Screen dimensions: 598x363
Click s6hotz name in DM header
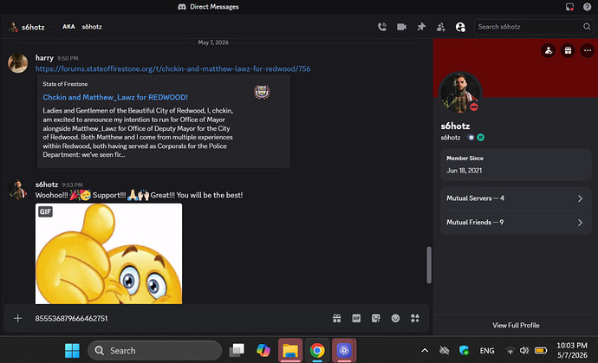click(x=33, y=27)
